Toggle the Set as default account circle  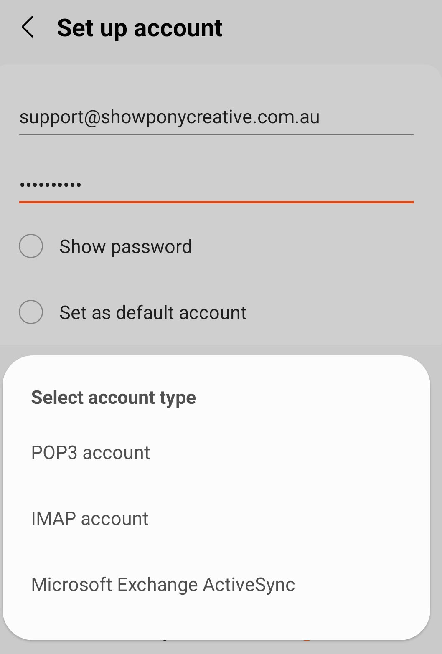pyautogui.click(x=31, y=312)
